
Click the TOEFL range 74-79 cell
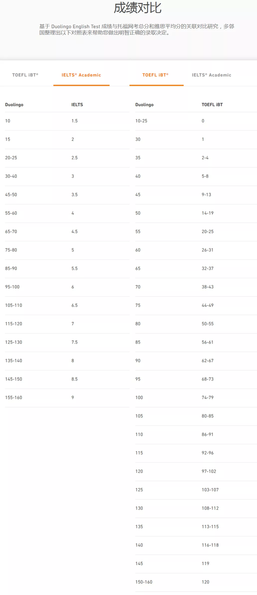(208, 398)
